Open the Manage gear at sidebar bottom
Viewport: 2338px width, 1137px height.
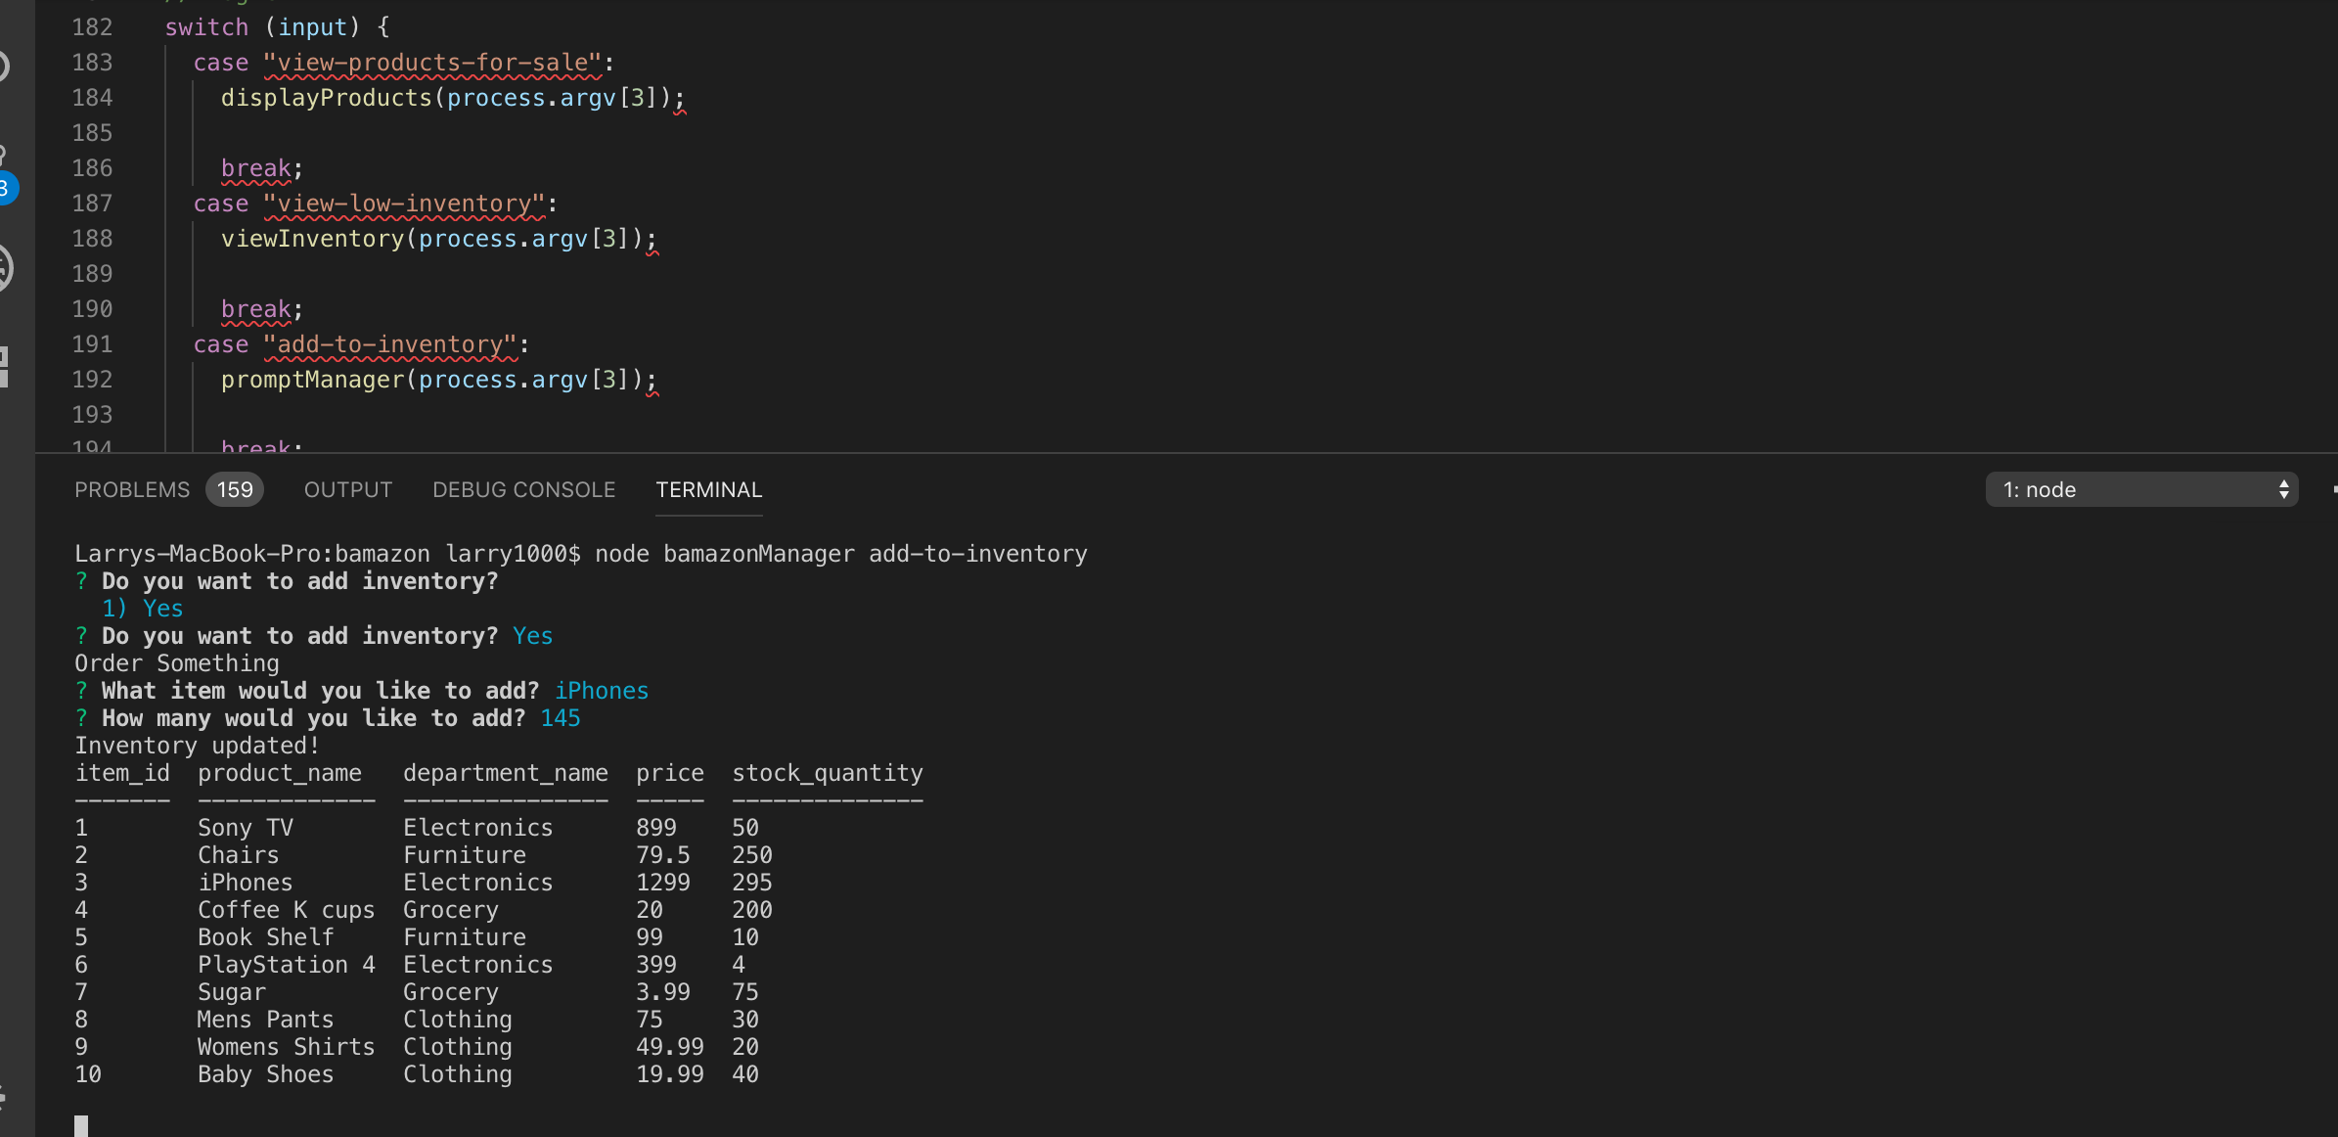[5, 1096]
